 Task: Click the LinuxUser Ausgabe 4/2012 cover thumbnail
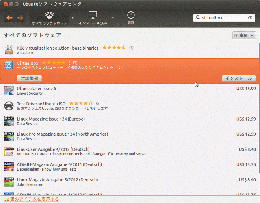[x=9, y=151]
